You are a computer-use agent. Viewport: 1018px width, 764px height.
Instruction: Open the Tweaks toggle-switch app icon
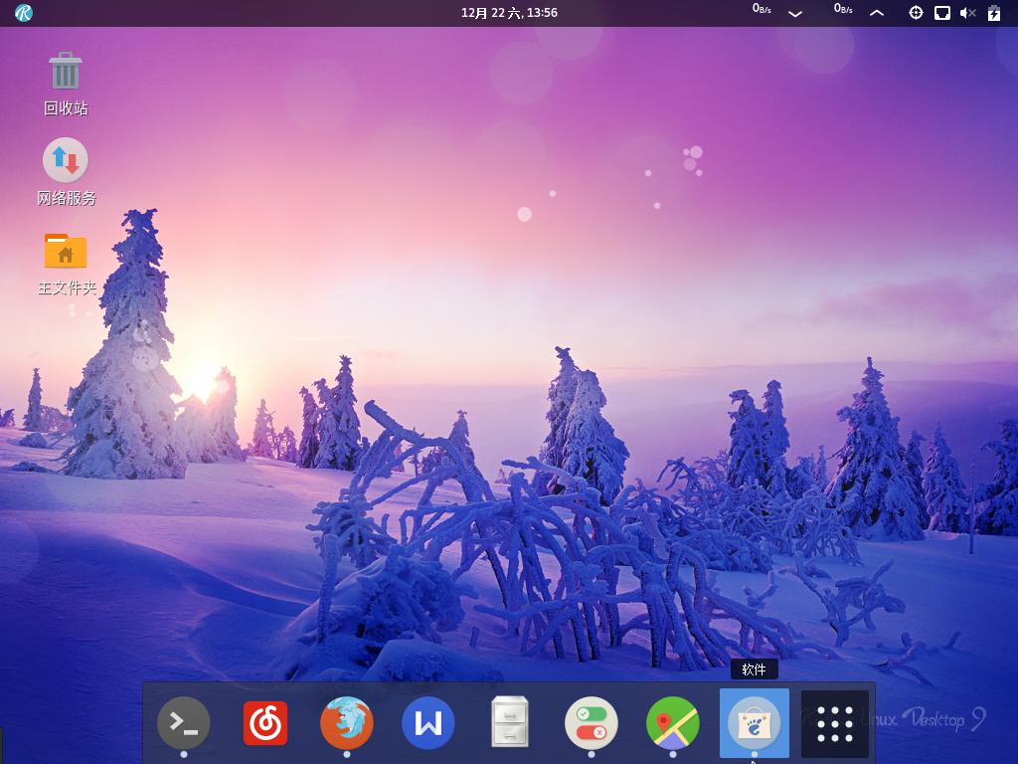coord(592,723)
